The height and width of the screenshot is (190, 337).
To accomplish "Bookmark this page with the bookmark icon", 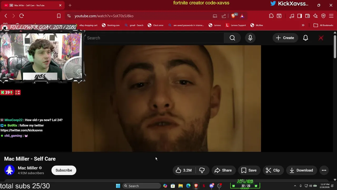I will [59, 16].
